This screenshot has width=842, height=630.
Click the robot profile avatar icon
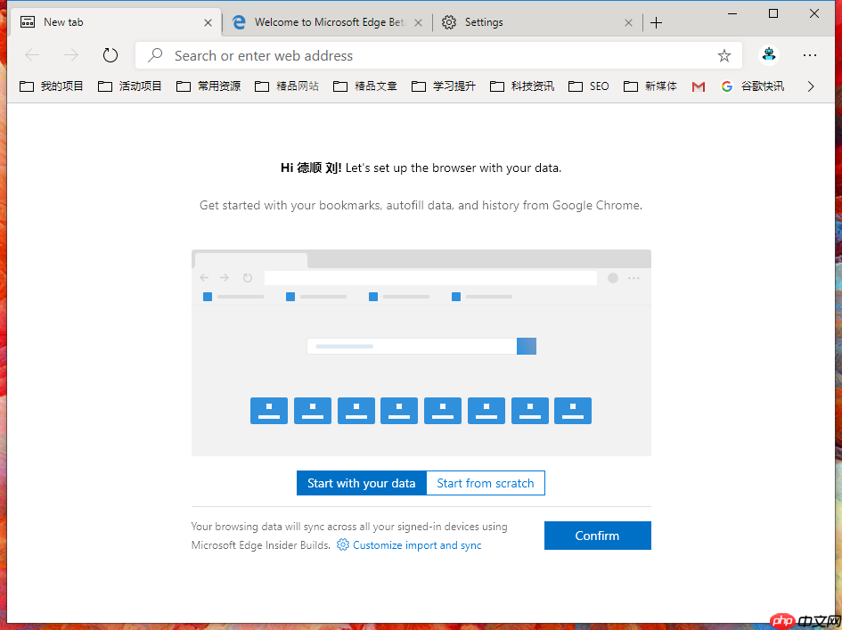point(768,55)
